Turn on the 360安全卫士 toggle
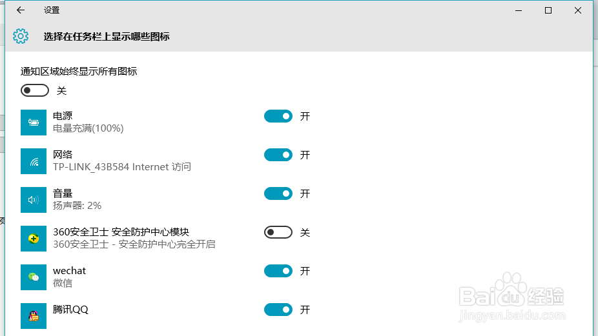 click(278, 232)
